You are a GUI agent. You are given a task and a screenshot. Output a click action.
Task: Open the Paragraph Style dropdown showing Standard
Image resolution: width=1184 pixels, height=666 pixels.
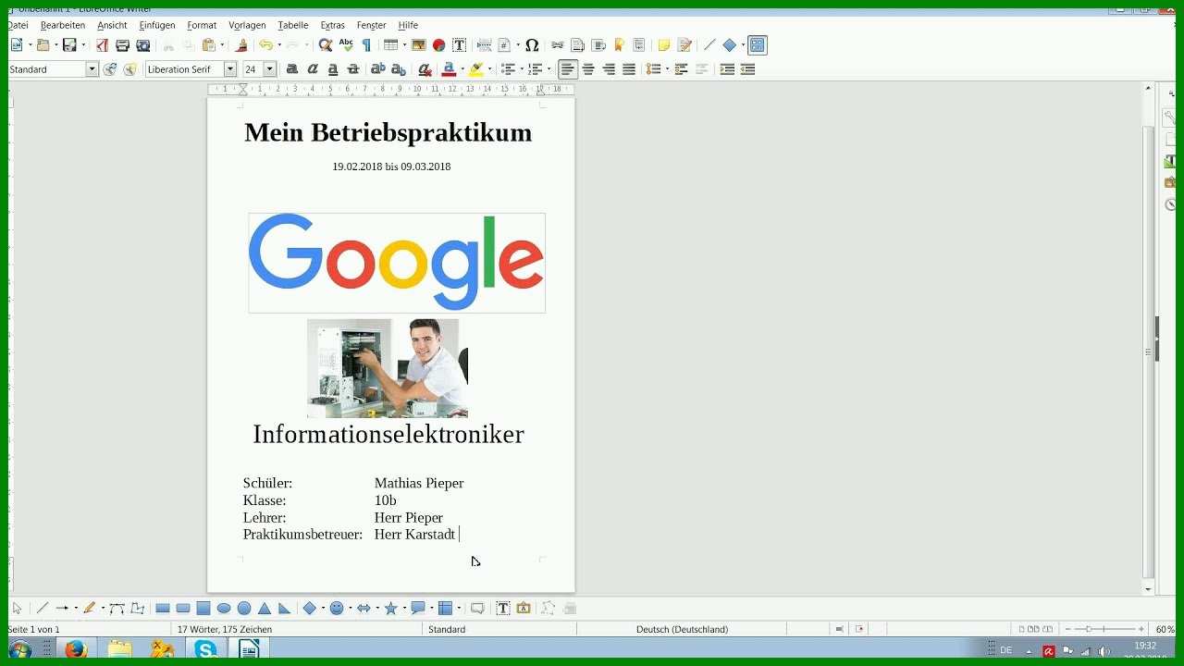(x=92, y=69)
